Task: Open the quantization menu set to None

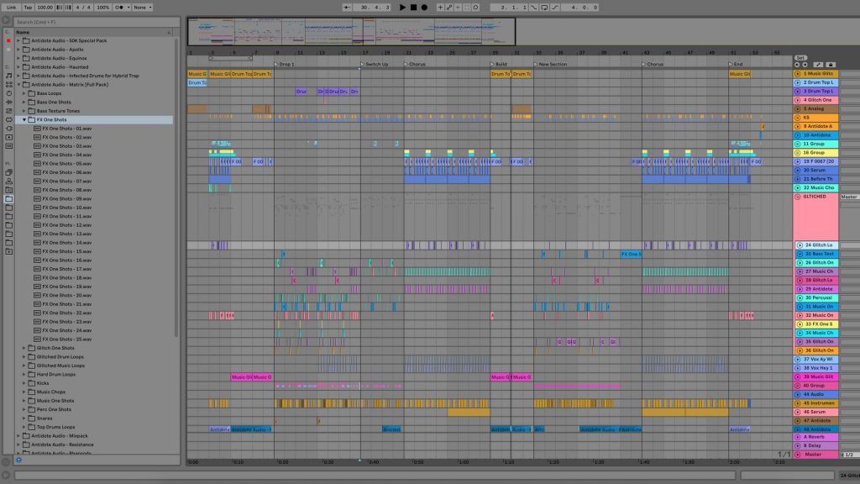Action: (x=144, y=7)
